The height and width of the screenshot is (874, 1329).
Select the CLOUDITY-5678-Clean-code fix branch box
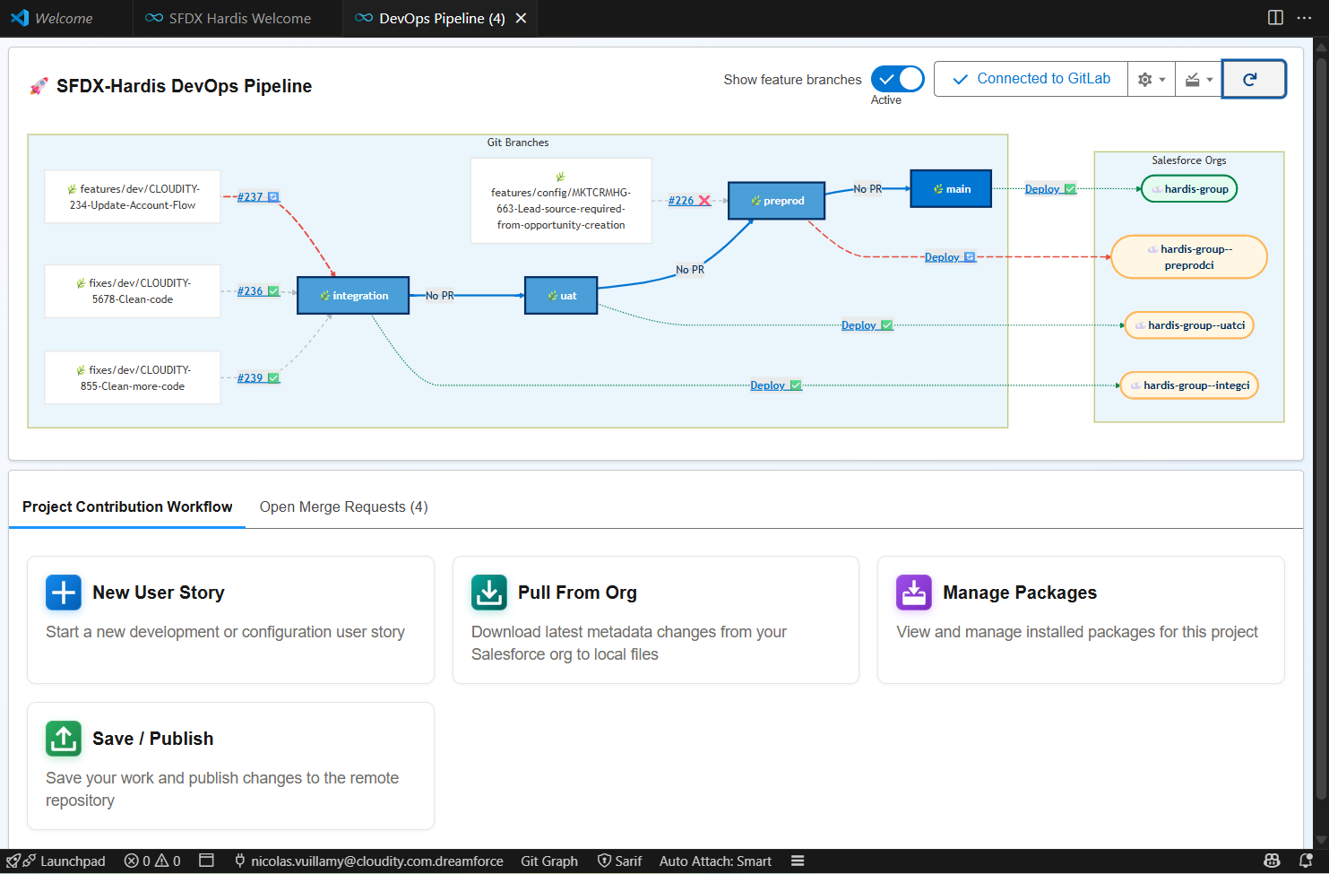pos(133,290)
